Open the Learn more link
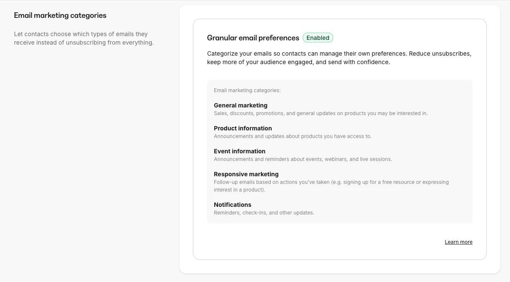 (x=458, y=242)
